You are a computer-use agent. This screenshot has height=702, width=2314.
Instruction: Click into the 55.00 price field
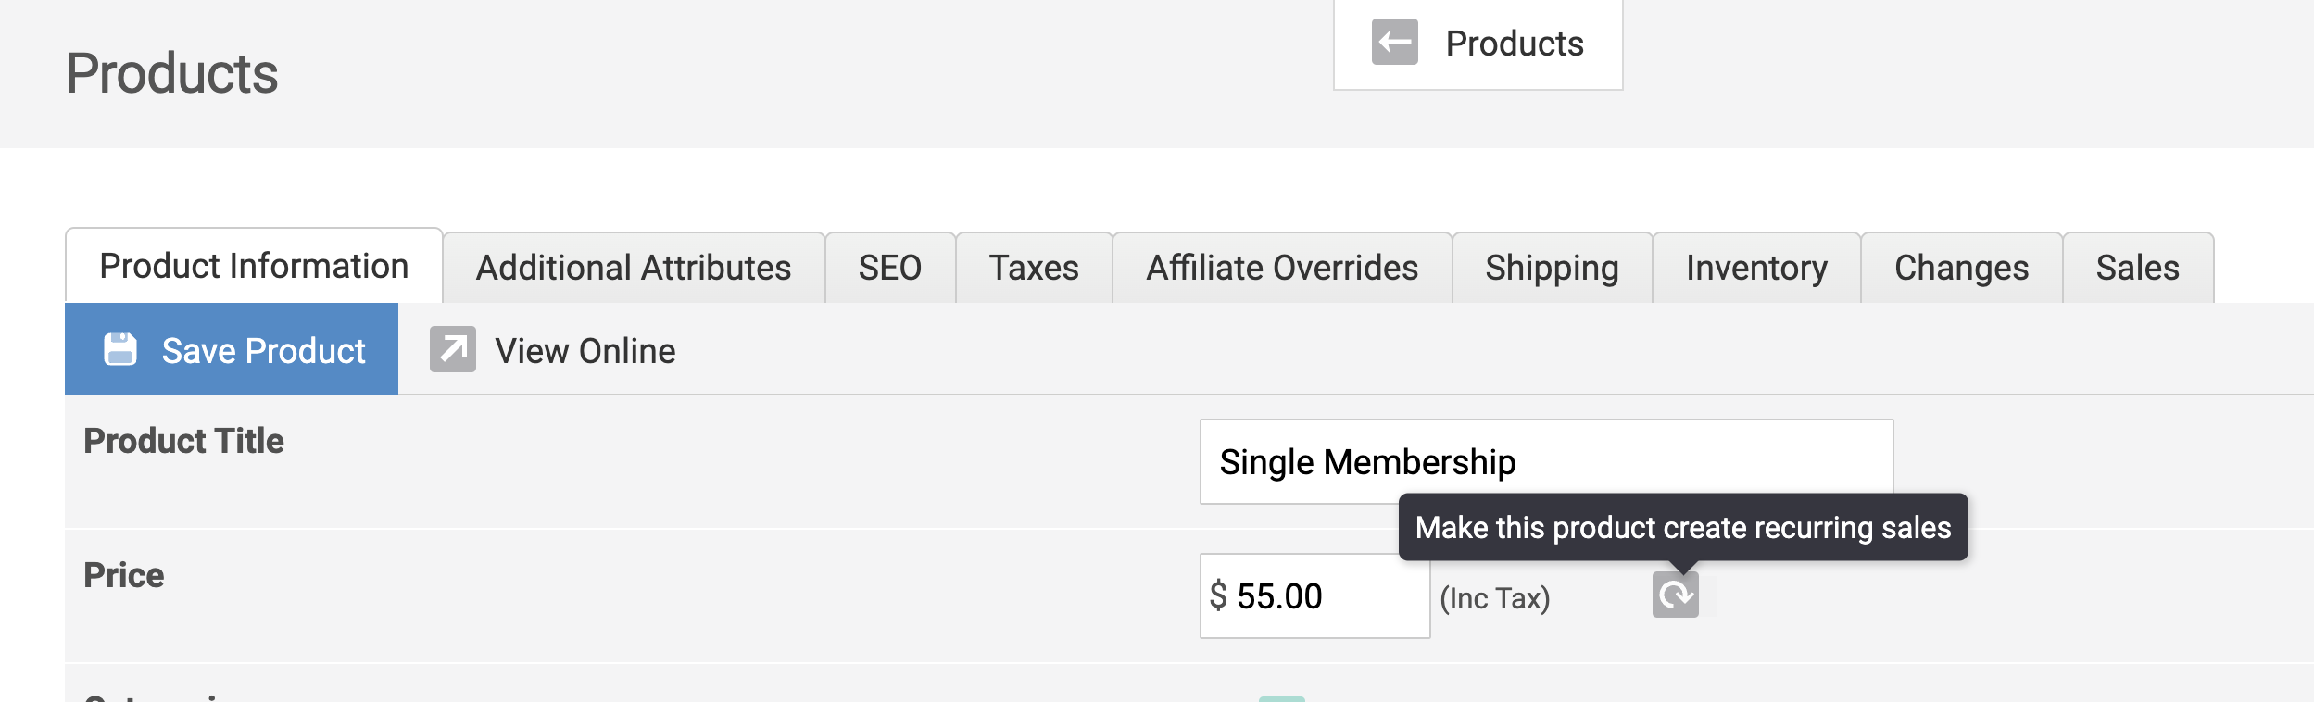(x=1325, y=596)
